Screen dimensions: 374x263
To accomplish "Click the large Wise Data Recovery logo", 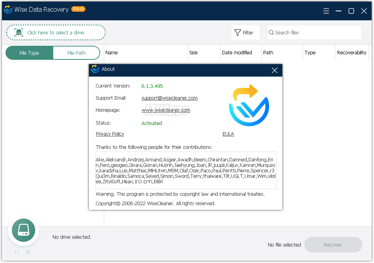I will (x=249, y=105).
